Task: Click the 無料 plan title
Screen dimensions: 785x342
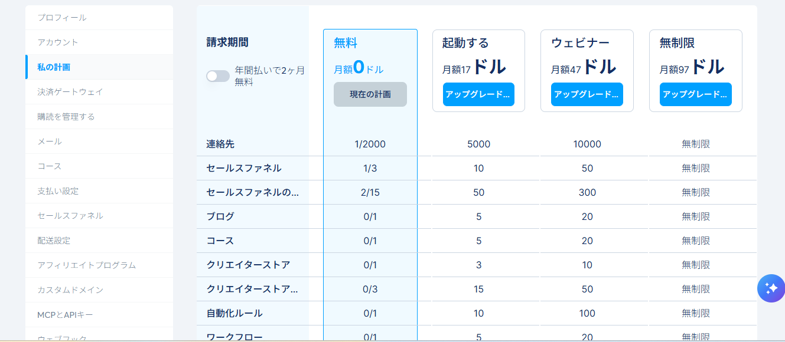Action: 346,43
